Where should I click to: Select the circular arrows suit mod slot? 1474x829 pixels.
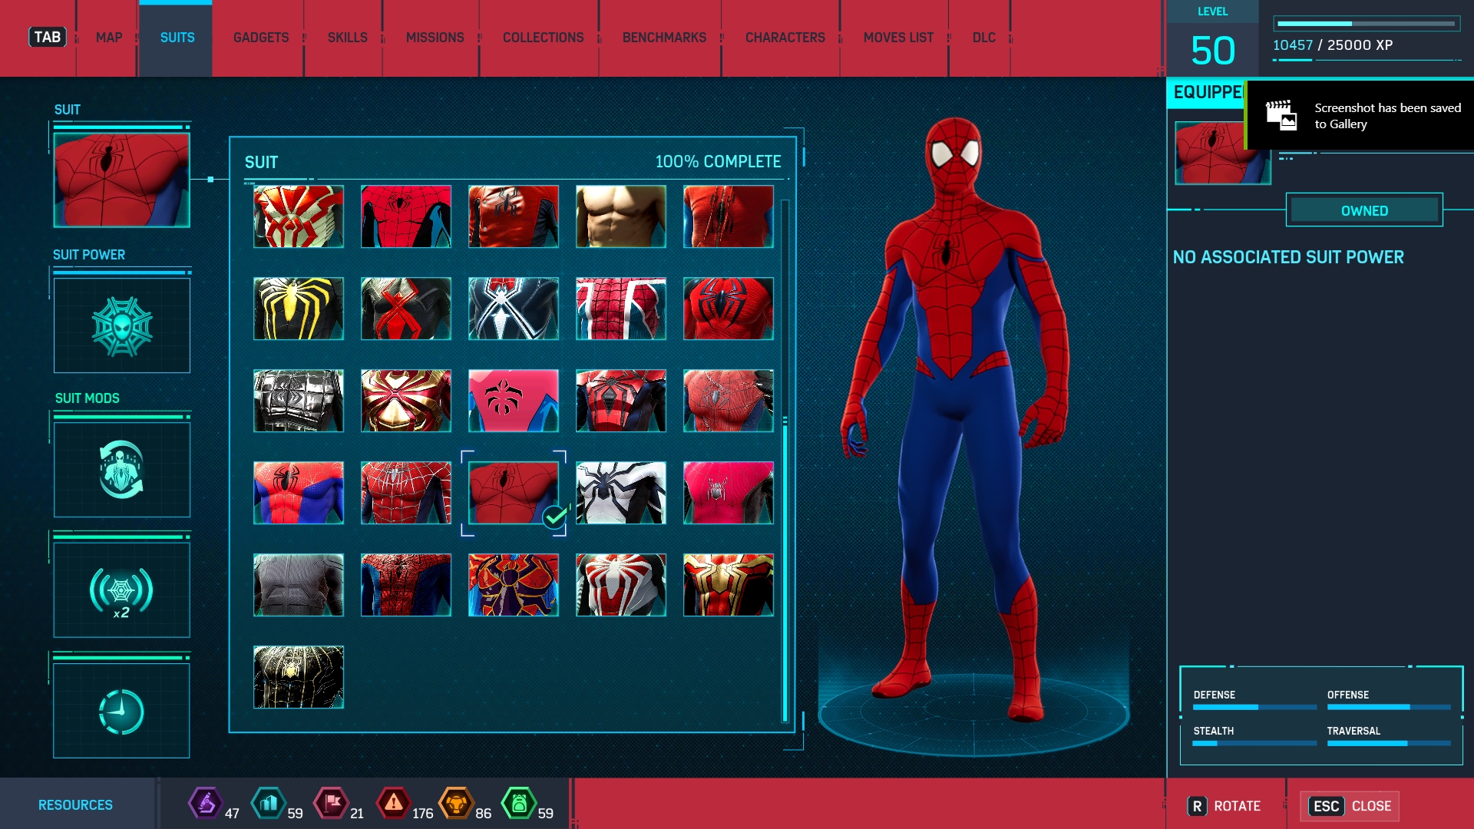coord(121,470)
